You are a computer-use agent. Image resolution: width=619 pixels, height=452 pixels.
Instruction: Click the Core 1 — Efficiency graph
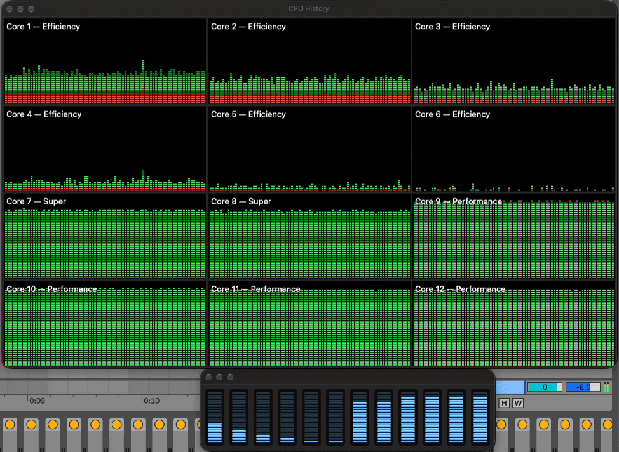(105, 61)
